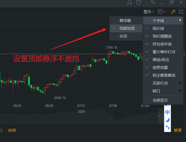The width and height of the screenshot is (186, 142).
Task: Click the 06/29 date label
Action: pos(49,106)
